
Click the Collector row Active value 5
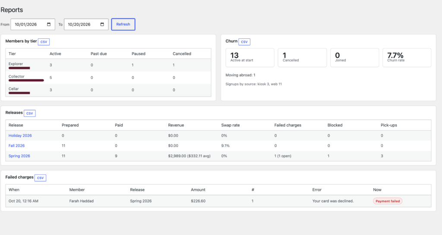tap(51, 77)
